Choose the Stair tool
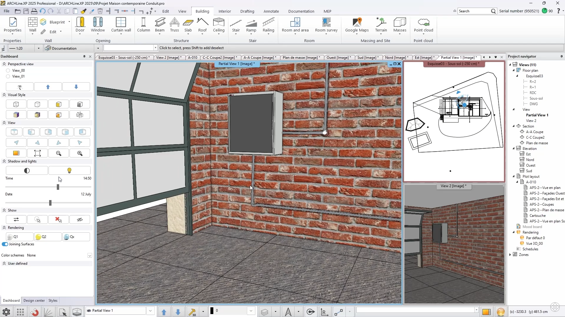This screenshot has height=317, width=565. click(x=236, y=25)
